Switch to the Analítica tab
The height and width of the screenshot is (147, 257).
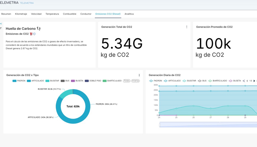tap(129, 14)
